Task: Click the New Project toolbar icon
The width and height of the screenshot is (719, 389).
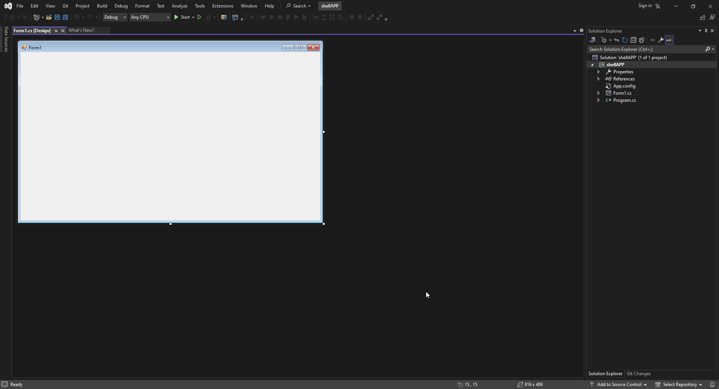Action: [36, 17]
